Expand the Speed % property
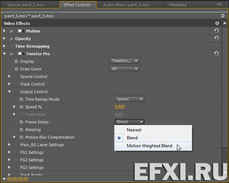The height and width of the screenshot is (183, 229). point(15,107)
